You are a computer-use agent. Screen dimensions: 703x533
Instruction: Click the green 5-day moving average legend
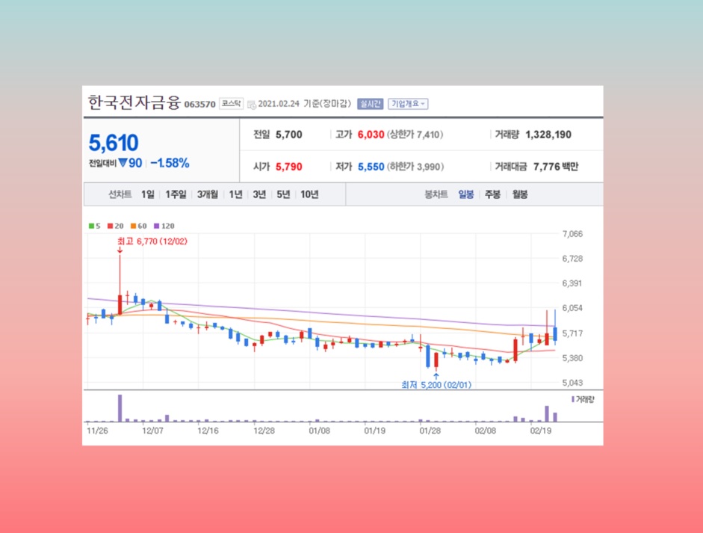(95, 226)
